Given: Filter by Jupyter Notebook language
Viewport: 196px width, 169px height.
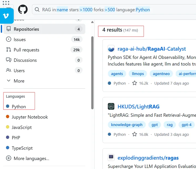Looking at the screenshot, I should click(x=30, y=117).
